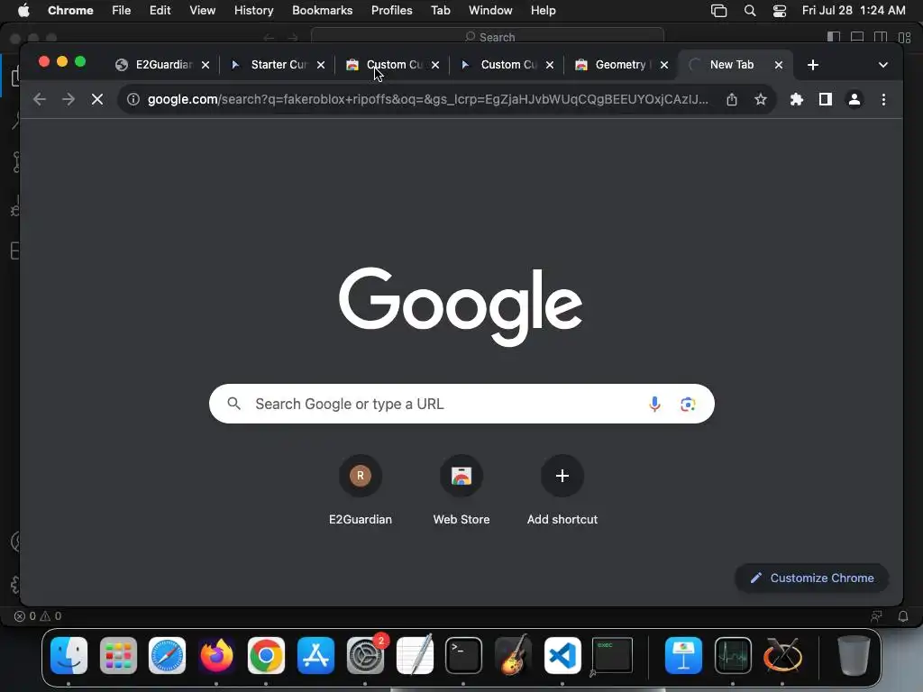Bookmark this tab star
This screenshot has height=692, width=923.
point(761,99)
